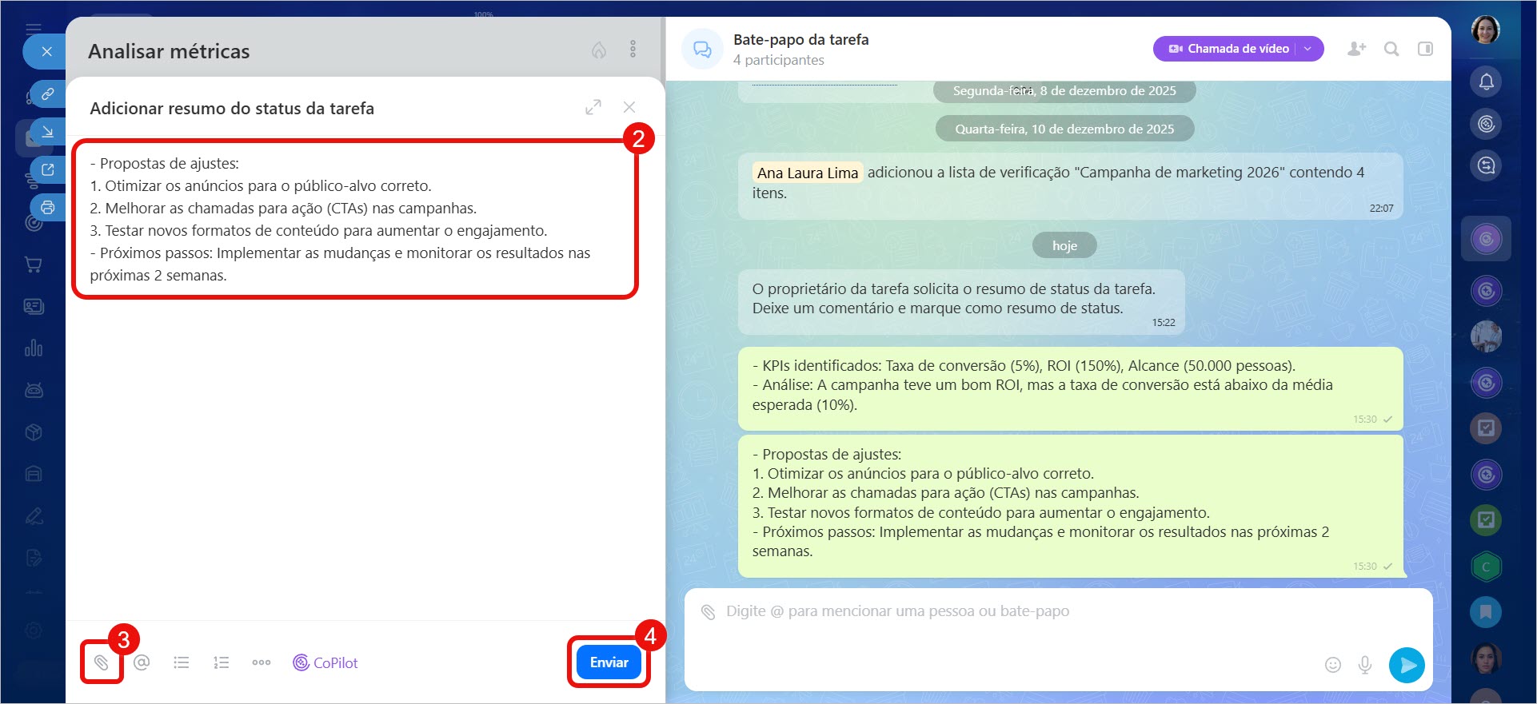Send the chat message with arrow button
The height and width of the screenshot is (704, 1537).
tap(1407, 665)
